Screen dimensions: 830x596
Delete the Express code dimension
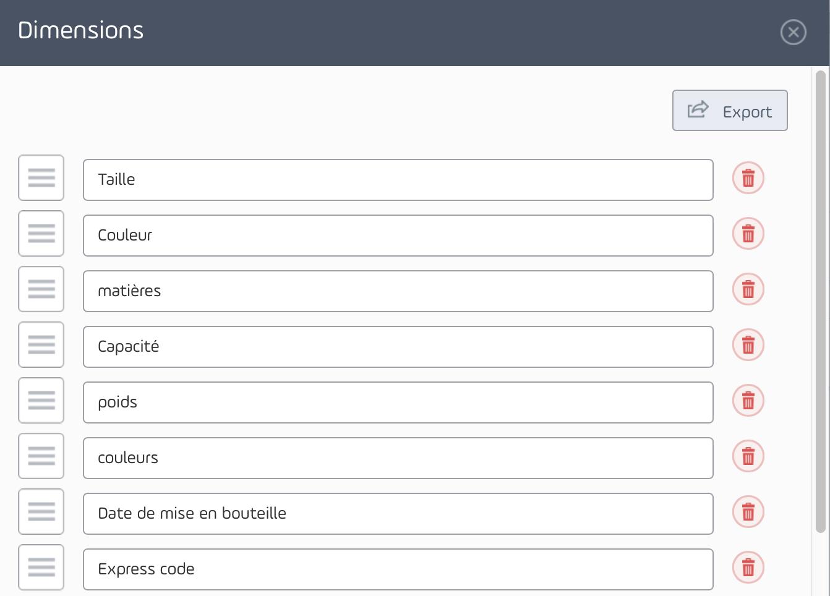(748, 568)
